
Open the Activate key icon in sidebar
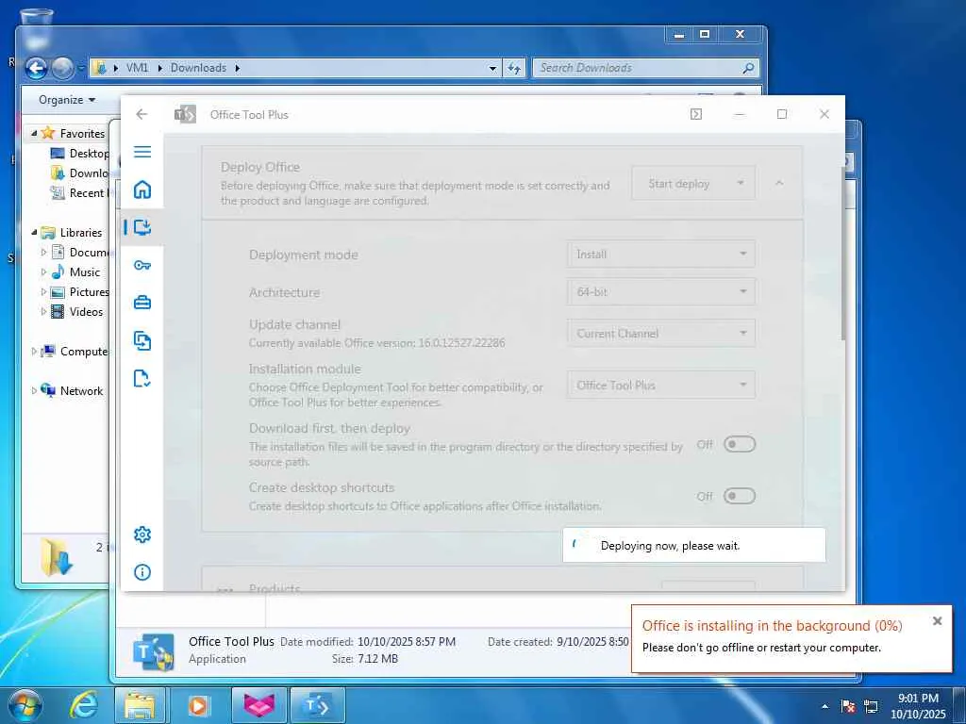click(142, 265)
